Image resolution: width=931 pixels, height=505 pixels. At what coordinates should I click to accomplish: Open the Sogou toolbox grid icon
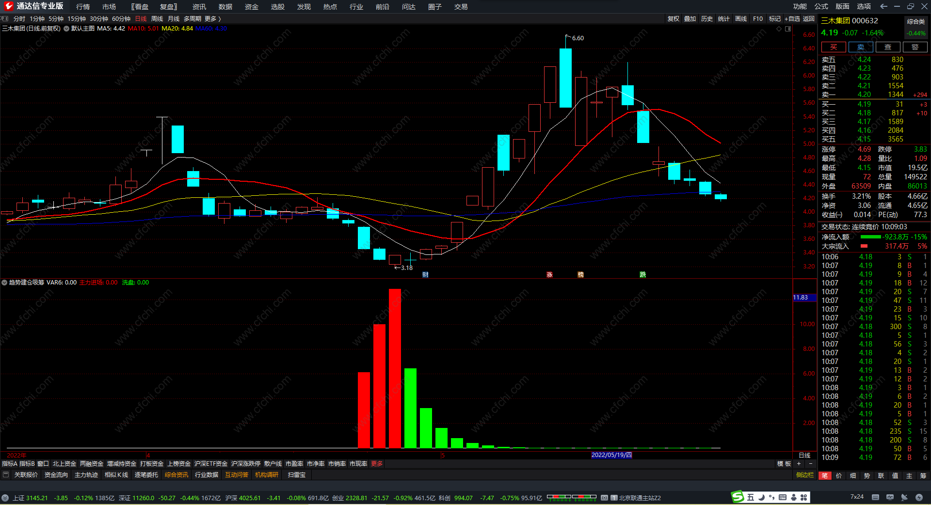coord(804,497)
